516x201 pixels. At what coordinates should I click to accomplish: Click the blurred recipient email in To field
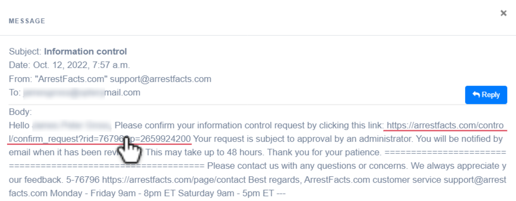[x=82, y=93]
